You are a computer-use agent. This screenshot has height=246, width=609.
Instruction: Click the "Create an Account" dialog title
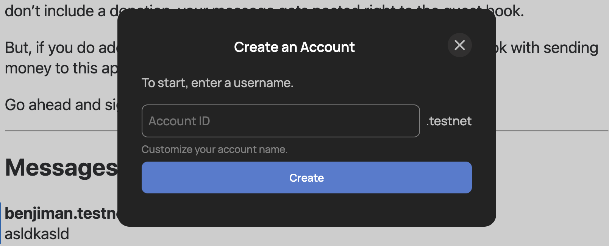pyautogui.click(x=294, y=47)
